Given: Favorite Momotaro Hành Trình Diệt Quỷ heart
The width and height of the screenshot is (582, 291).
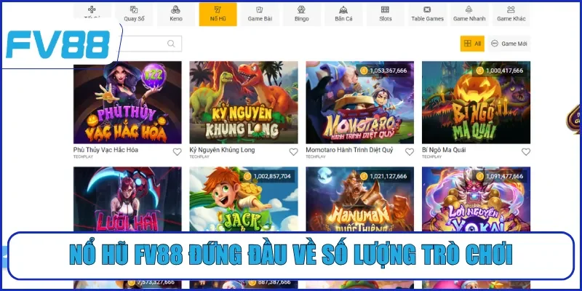Looking at the screenshot, I should point(410,152).
